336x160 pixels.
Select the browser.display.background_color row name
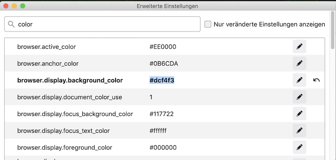[70, 80]
